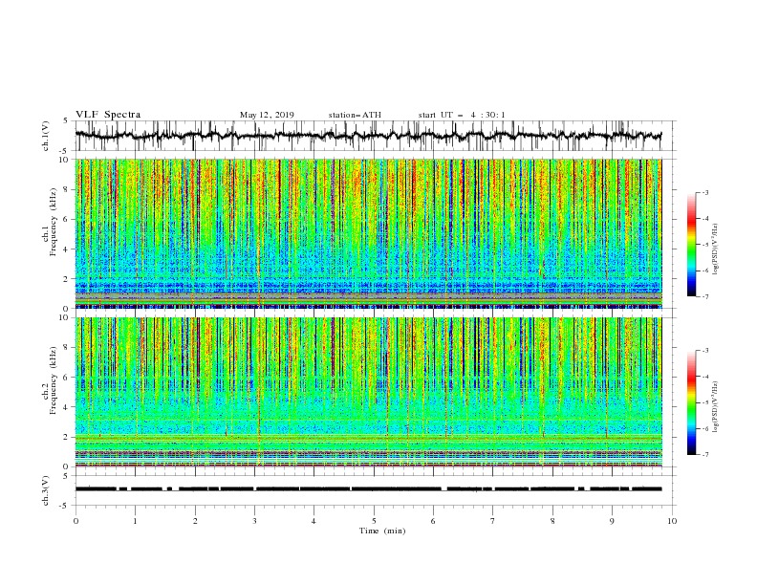Click the 'ch.3(V)' bottom panel axis label

[x=46, y=490]
